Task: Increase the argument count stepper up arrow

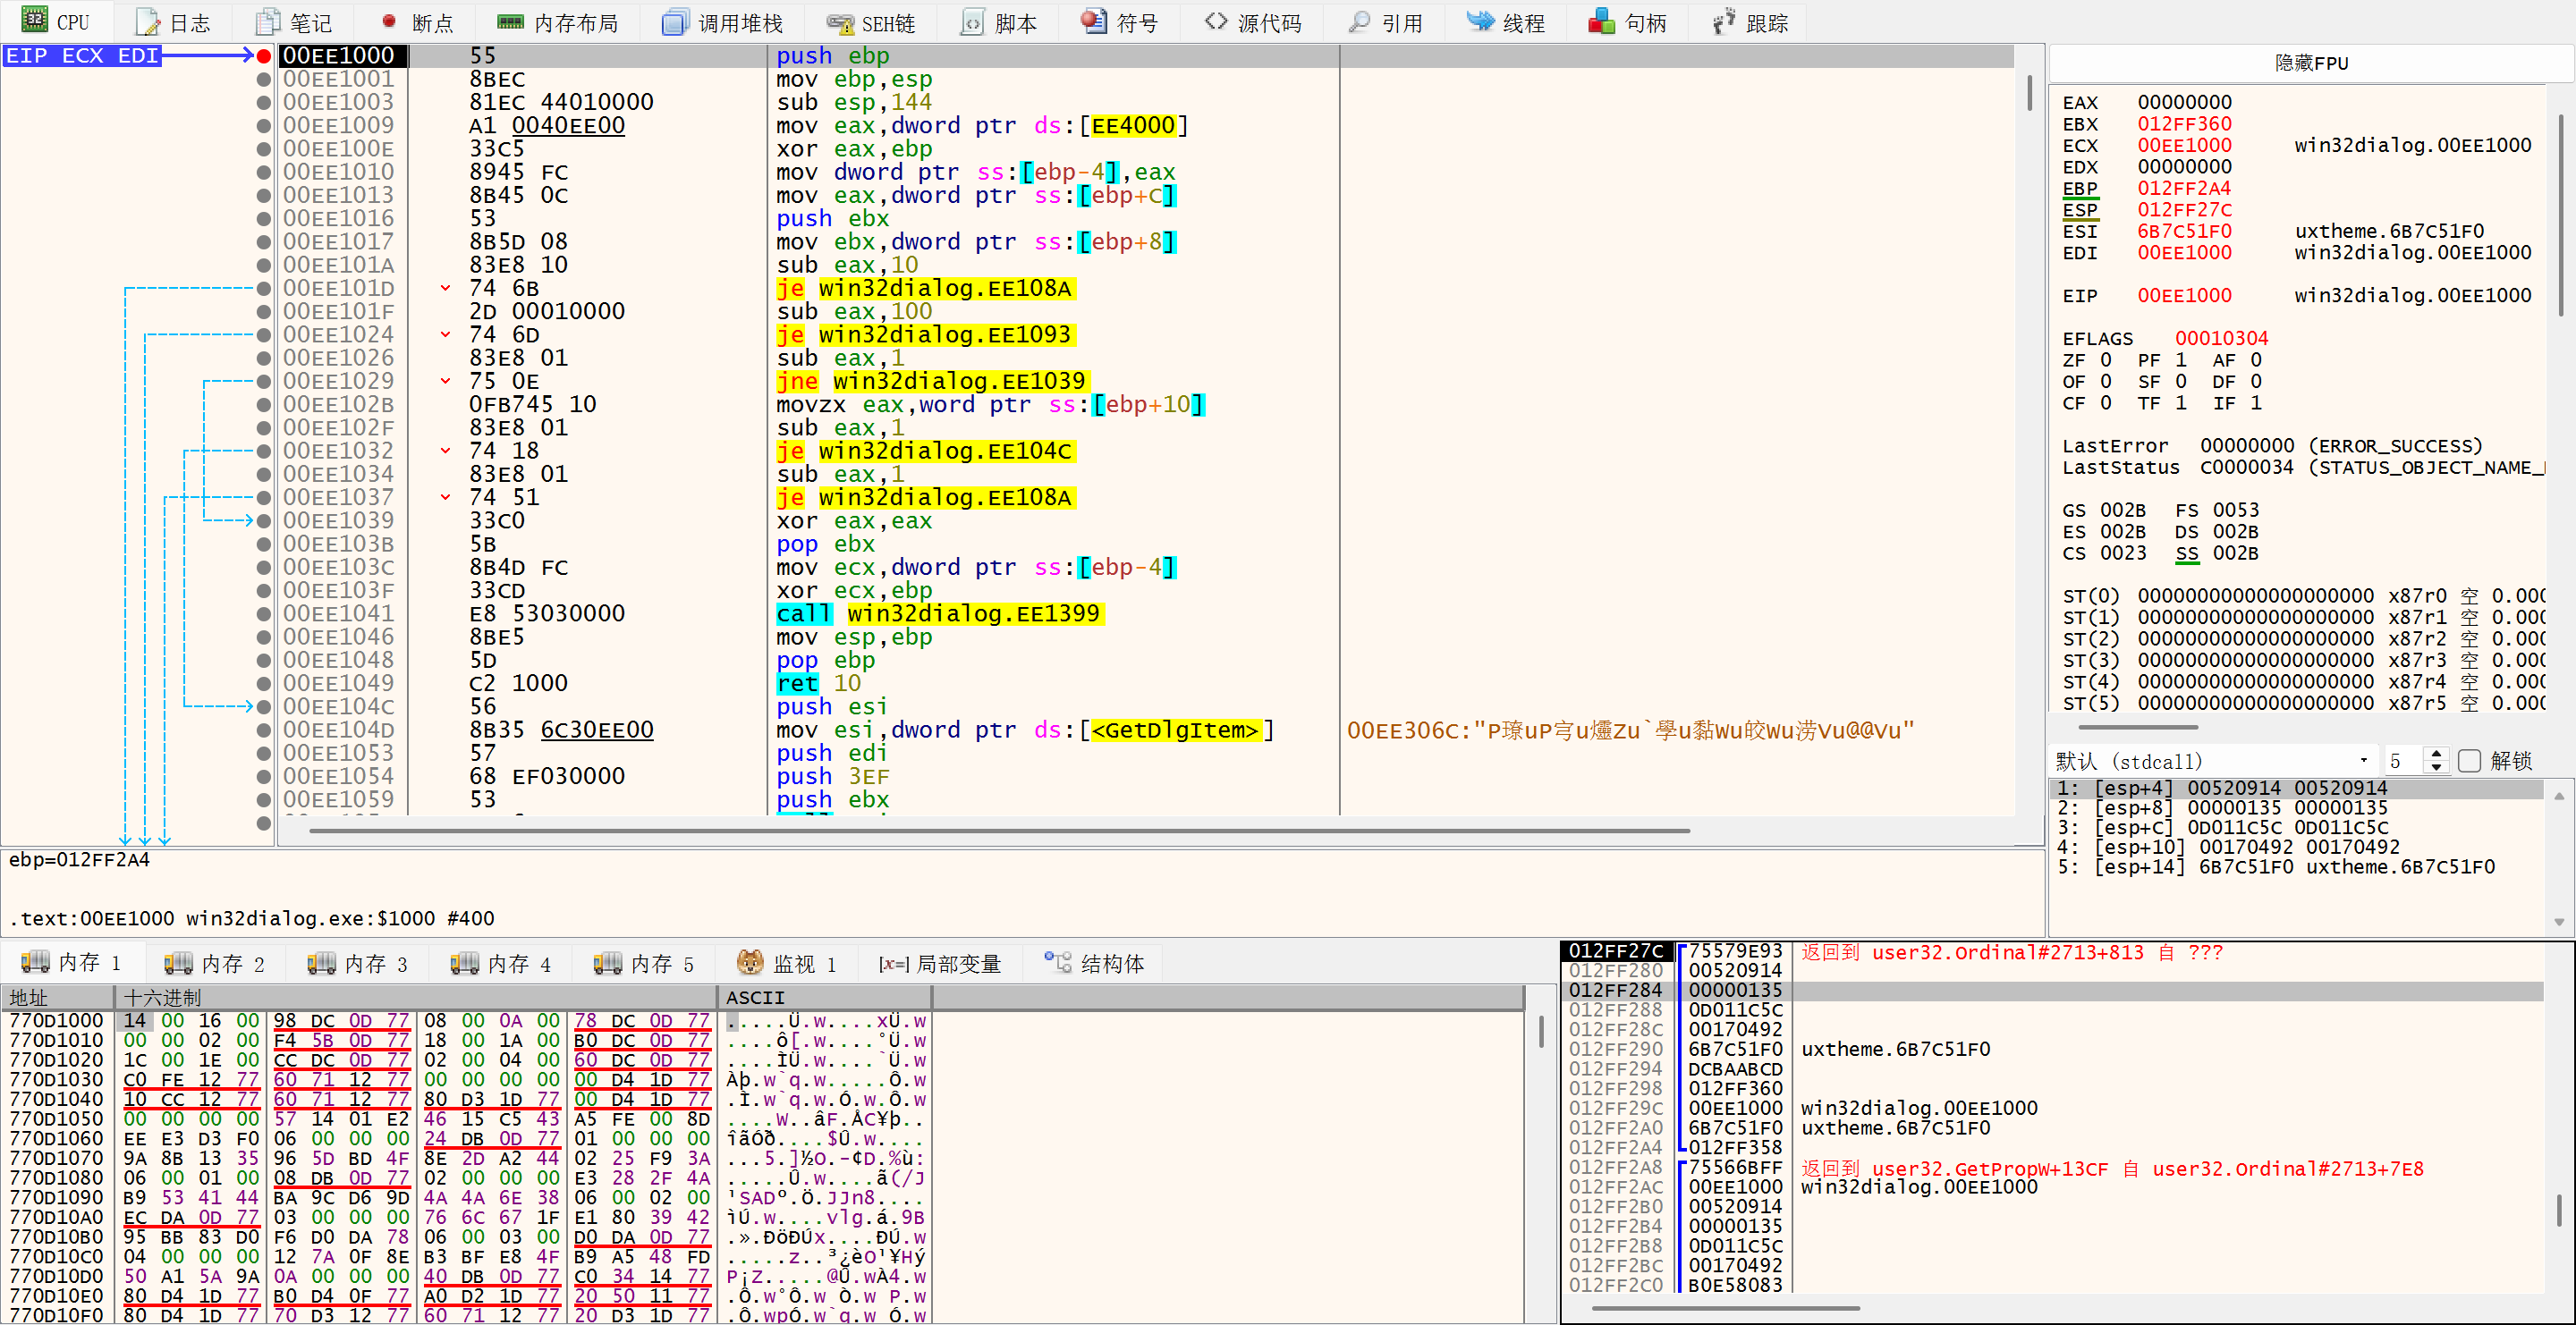Action: [x=2436, y=755]
